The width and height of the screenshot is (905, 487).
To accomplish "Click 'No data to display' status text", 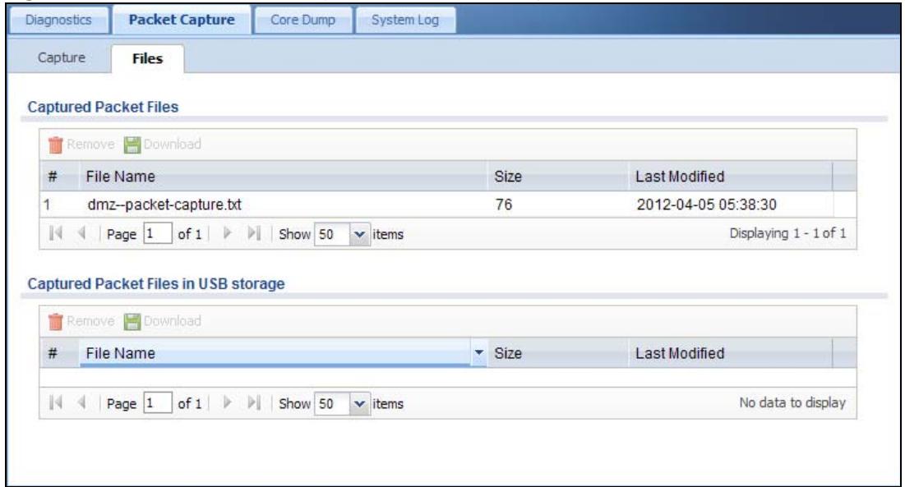I will pos(792,402).
